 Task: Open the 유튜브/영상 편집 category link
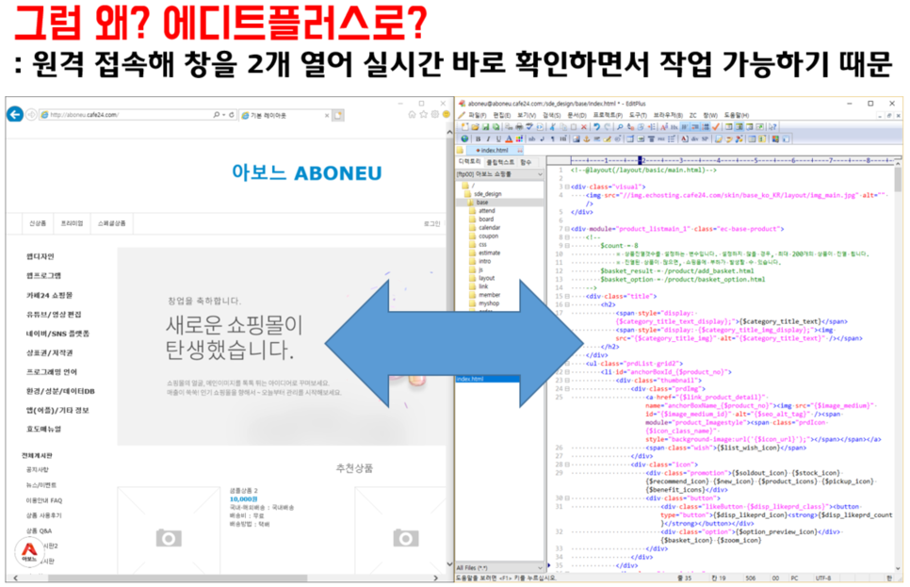pyautogui.click(x=54, y=314)
